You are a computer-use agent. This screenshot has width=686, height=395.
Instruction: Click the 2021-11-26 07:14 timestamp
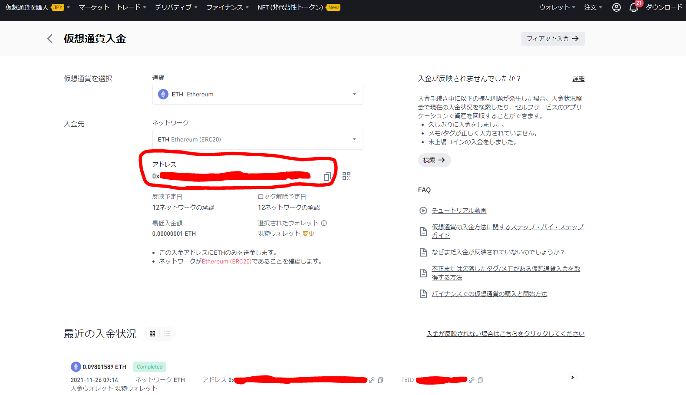94,380
